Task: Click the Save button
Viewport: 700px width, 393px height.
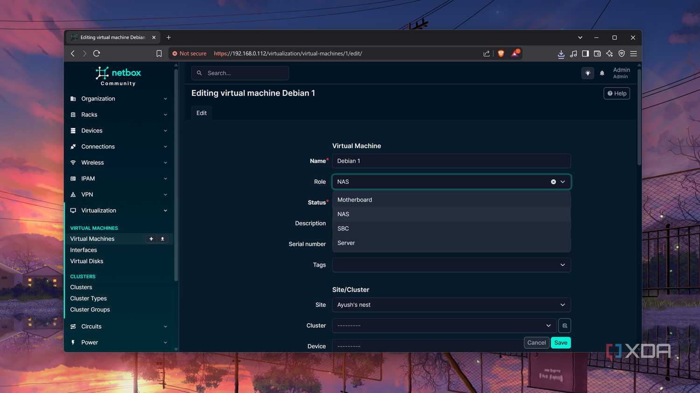Action: 561,343
